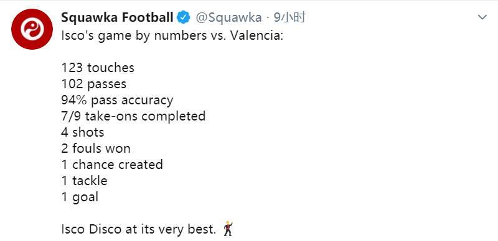Click the dancing man emoji

coord(228,229)
